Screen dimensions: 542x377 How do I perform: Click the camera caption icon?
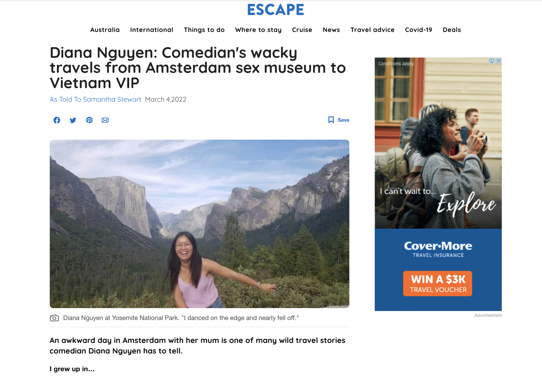54,318
